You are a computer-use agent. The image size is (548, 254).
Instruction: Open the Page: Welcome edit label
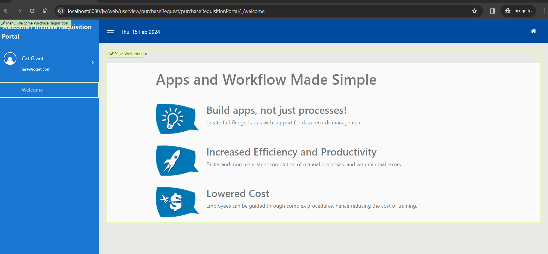[x=125, y=54]
